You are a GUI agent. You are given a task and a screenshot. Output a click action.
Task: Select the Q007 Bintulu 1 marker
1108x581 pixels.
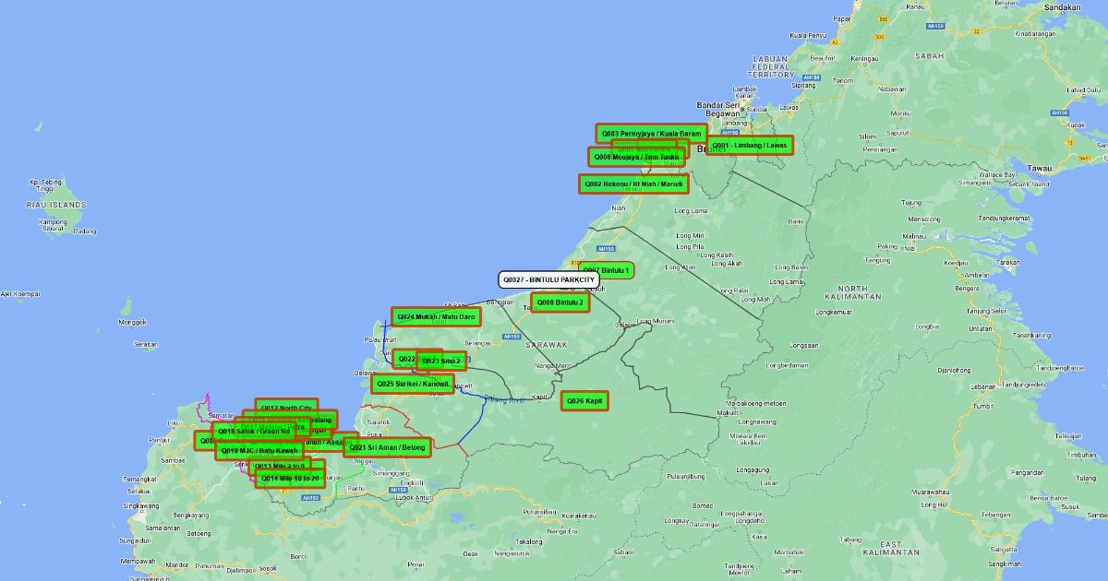(x=608, y=270)
